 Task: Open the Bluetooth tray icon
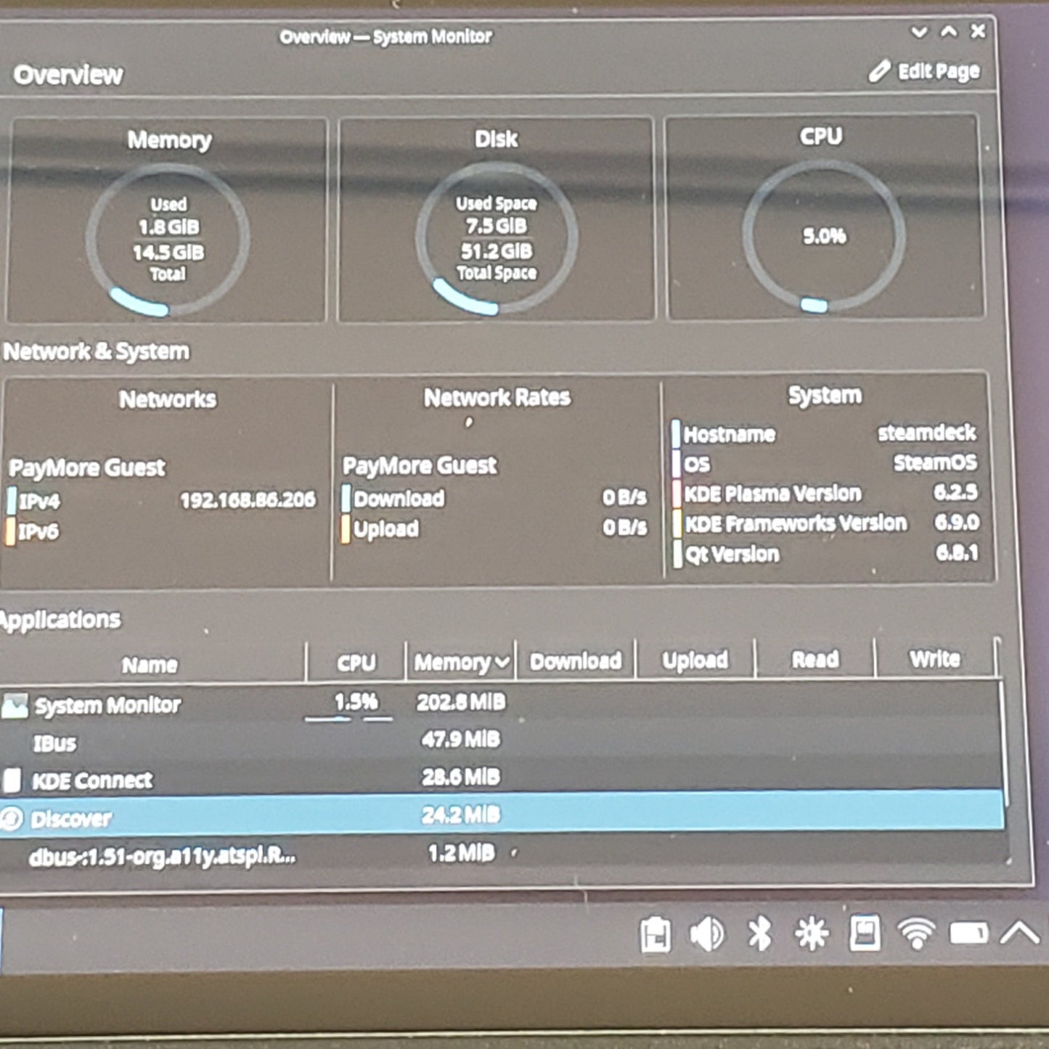[759, 934]
